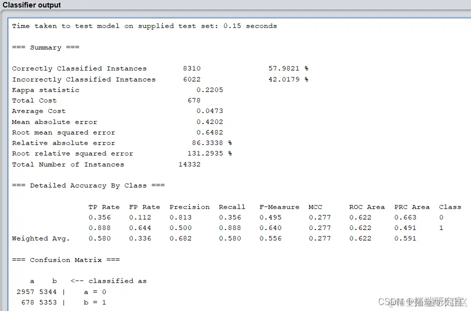Click the class 0 FP Rate 0.112

click(x=140, y=217)
